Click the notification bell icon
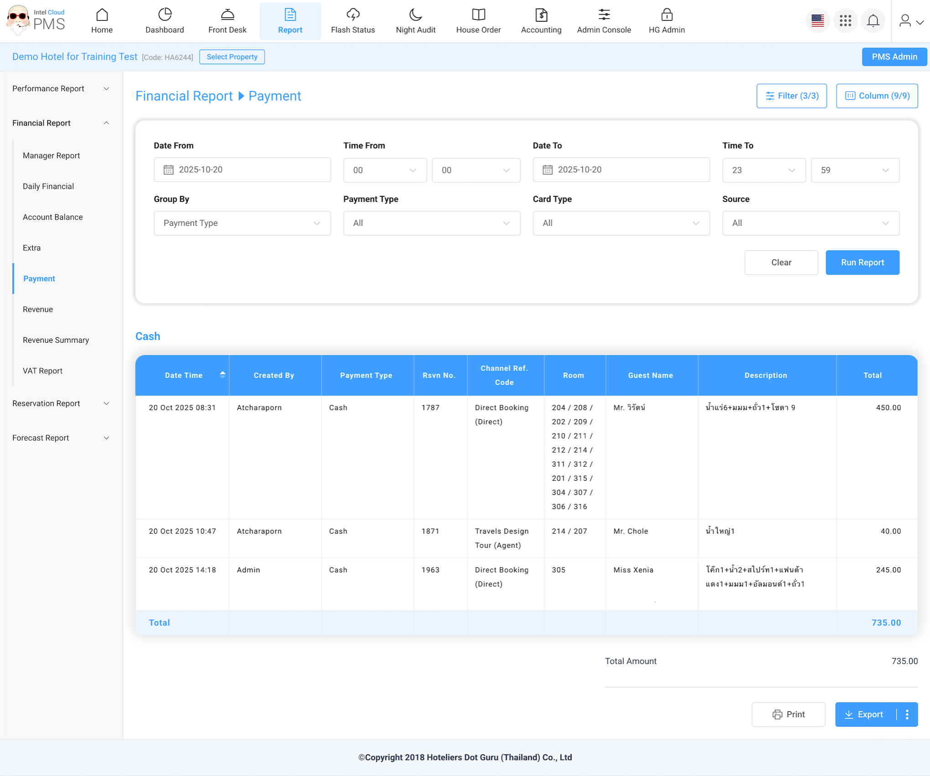This screenshot has height=776, width=930. 873,21
